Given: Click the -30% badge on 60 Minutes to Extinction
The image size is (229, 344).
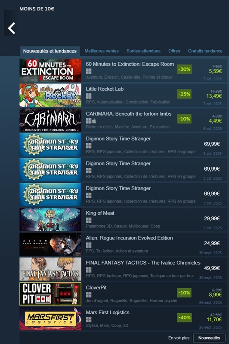Looking at the screenshot, I should point(184,69).
